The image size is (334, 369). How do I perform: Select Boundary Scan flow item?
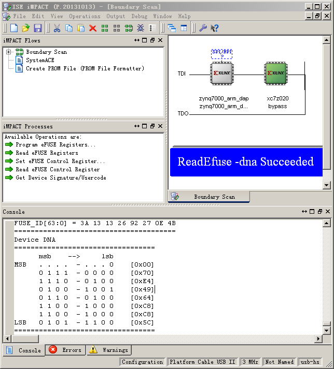tap(47, 52)
